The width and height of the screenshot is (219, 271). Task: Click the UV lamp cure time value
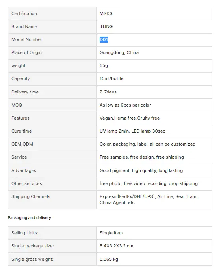(x=132, y=131)
